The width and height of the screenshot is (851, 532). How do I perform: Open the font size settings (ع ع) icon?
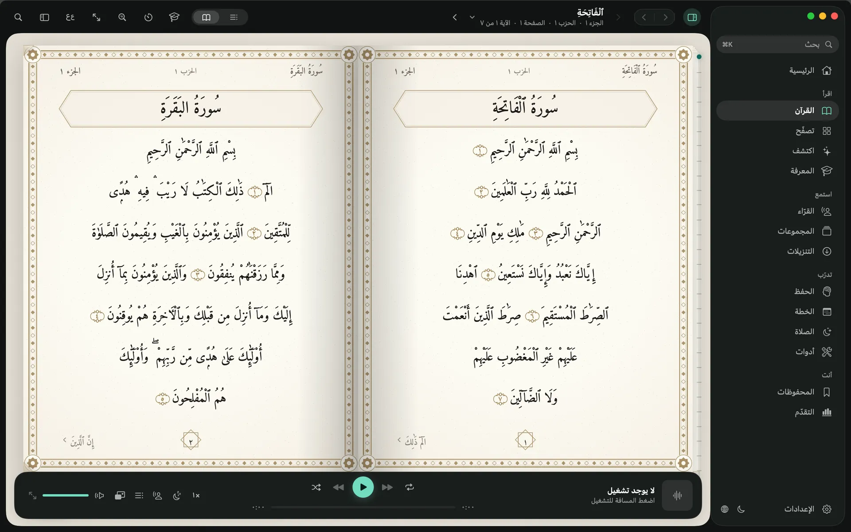point(70,17)
